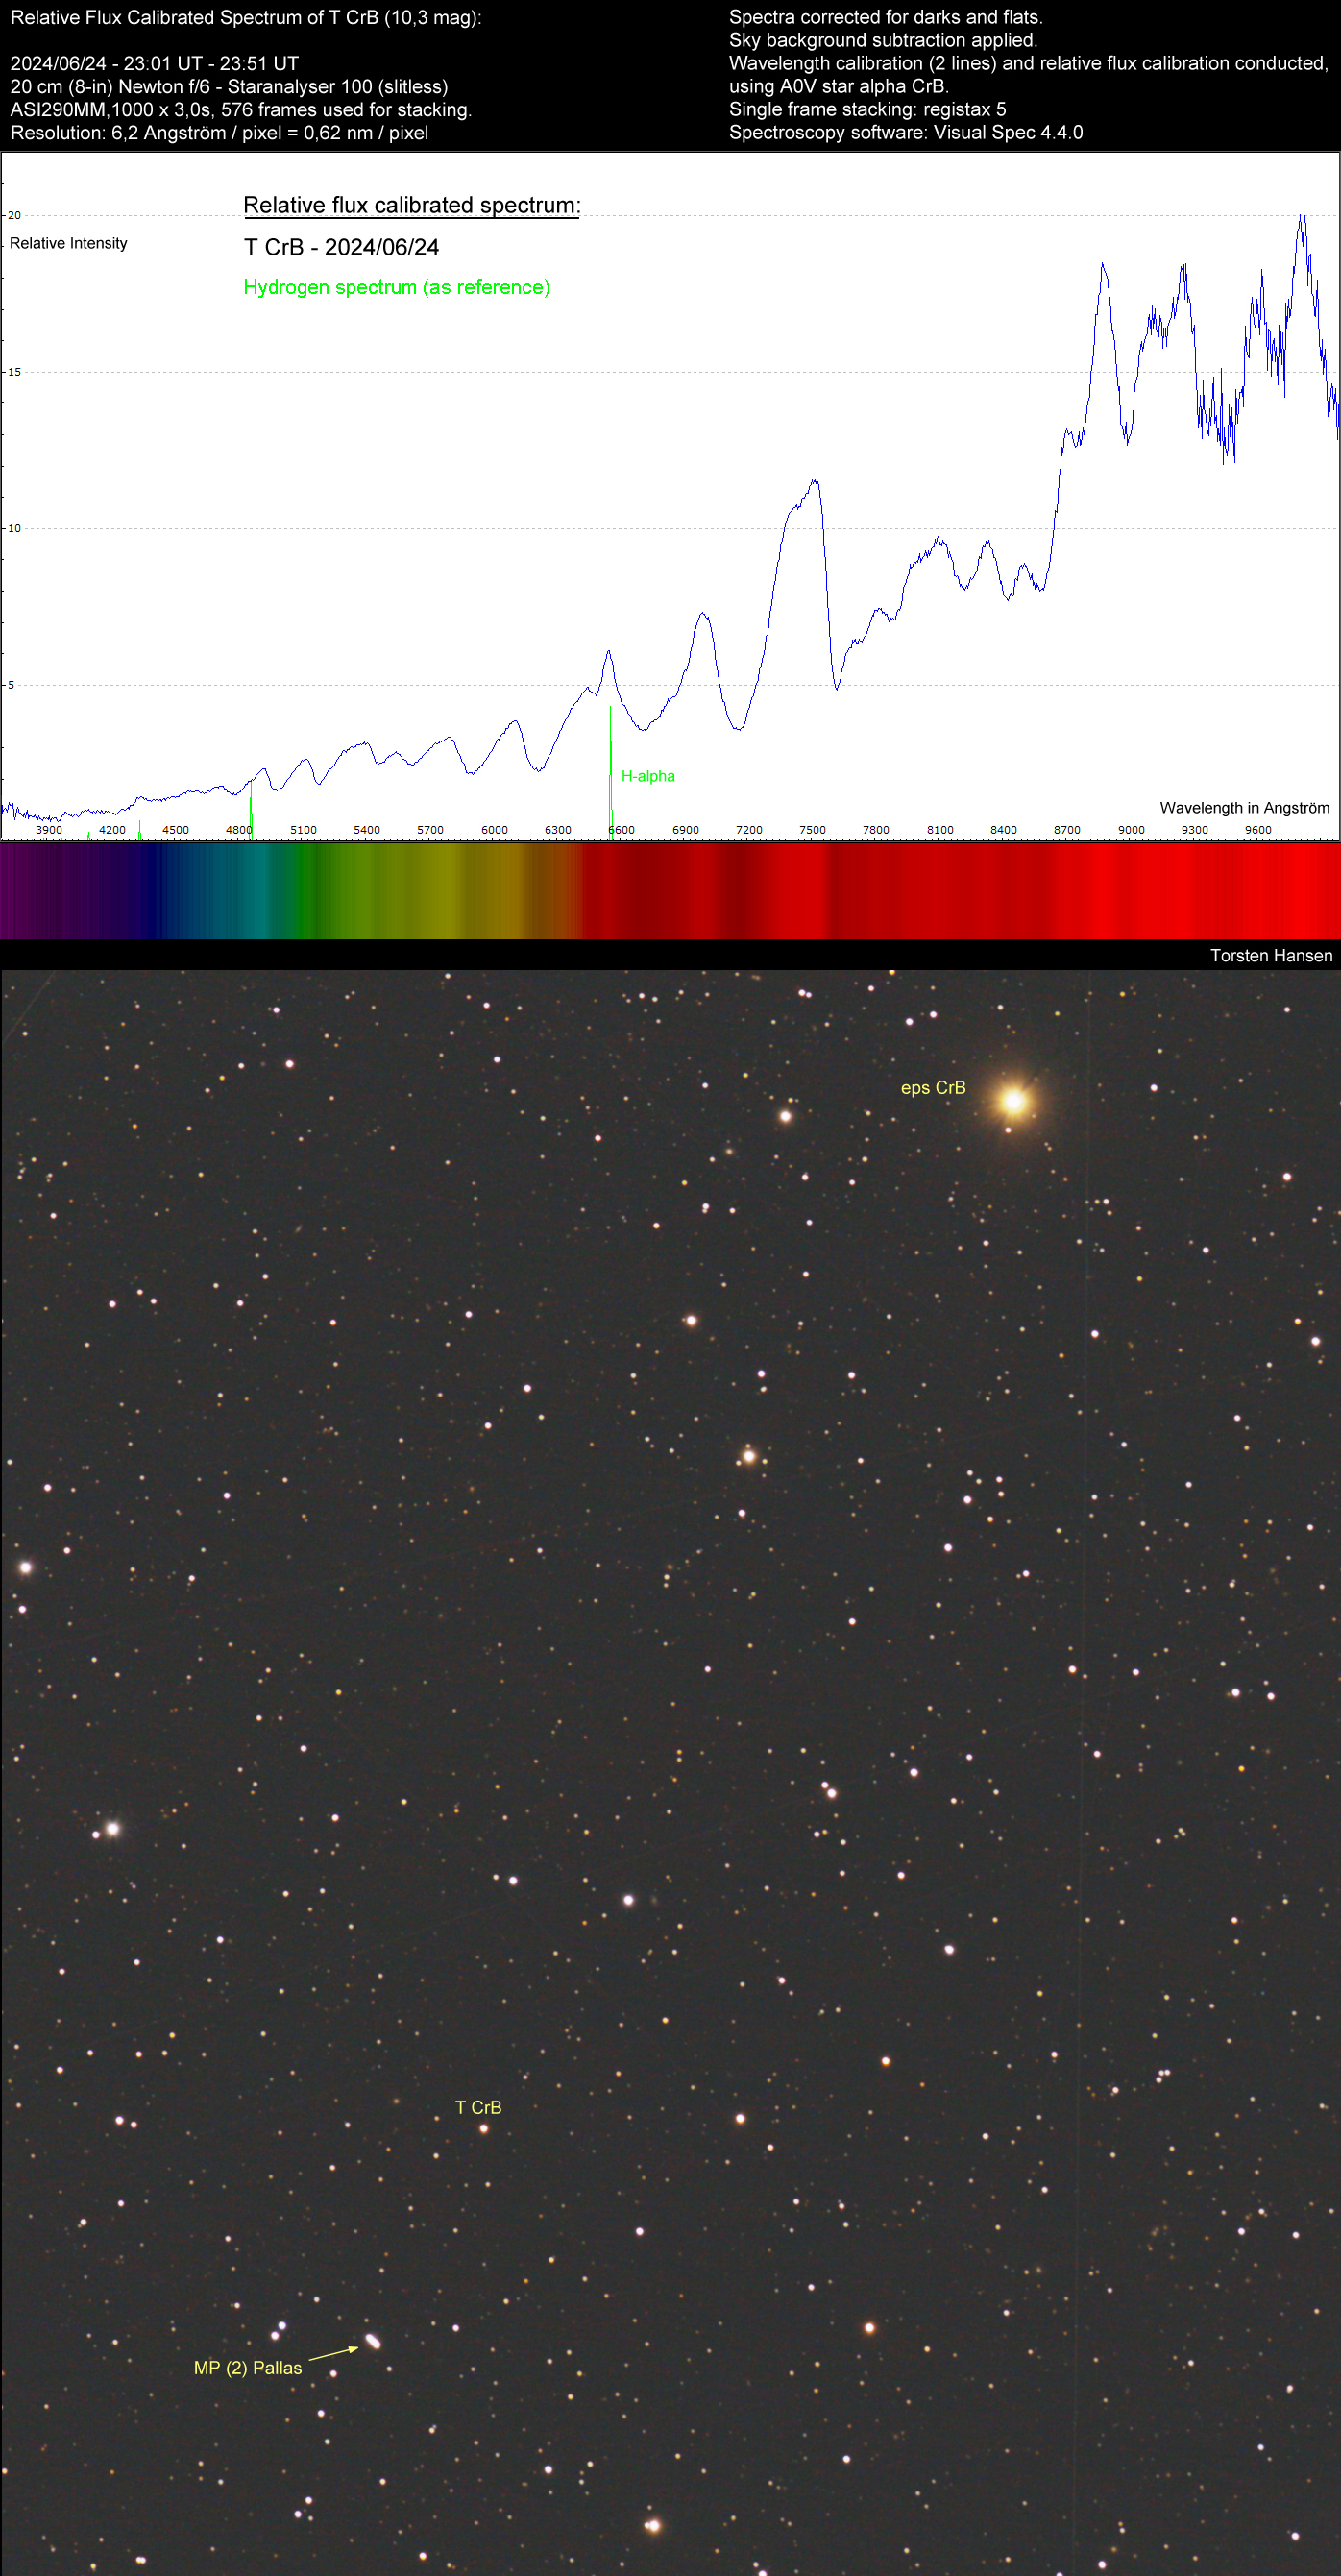
Task: Click the yellow "eps CrB" star label
Action: [x=933, y=1088]
